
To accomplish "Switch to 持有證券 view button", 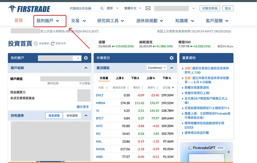I will point(72,116).
